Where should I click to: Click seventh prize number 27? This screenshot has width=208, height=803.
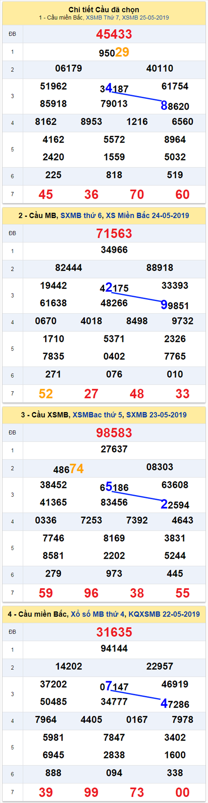(91, 394)
